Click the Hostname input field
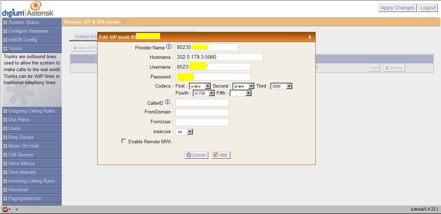Viewport: 441px width, 214px height. 219,57
